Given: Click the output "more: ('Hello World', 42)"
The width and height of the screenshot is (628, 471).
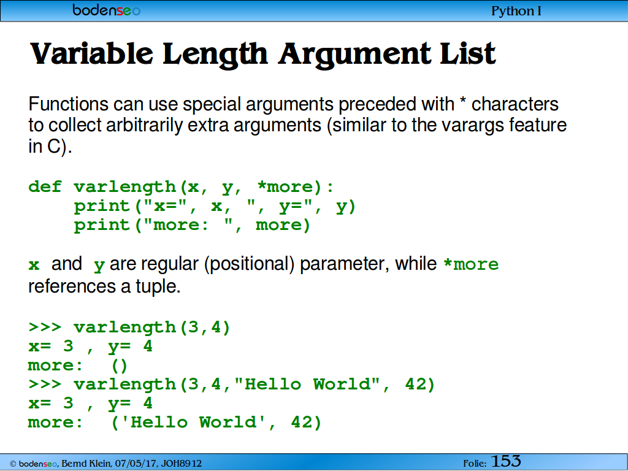Looking at the screenshot, I should (x=175, y=423).
